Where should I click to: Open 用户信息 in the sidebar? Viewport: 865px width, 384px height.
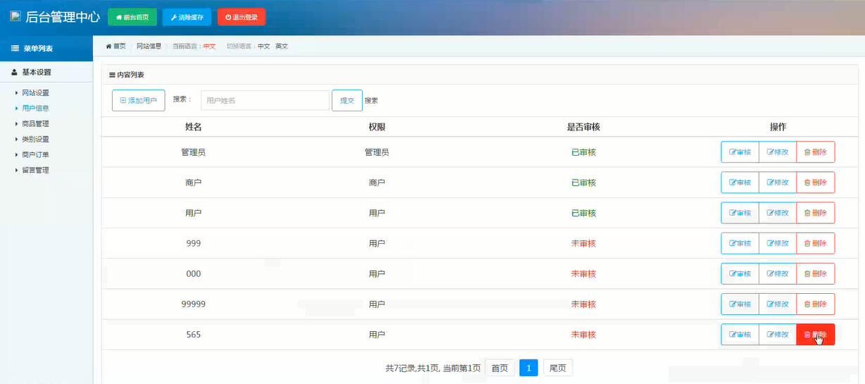[35, 108]
